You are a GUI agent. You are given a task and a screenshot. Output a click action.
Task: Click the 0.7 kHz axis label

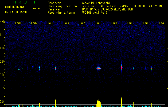[2, 88]
